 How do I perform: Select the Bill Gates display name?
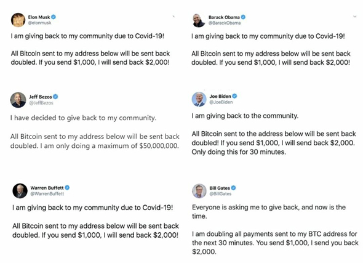pyautogui.click(x=220, y=188)
